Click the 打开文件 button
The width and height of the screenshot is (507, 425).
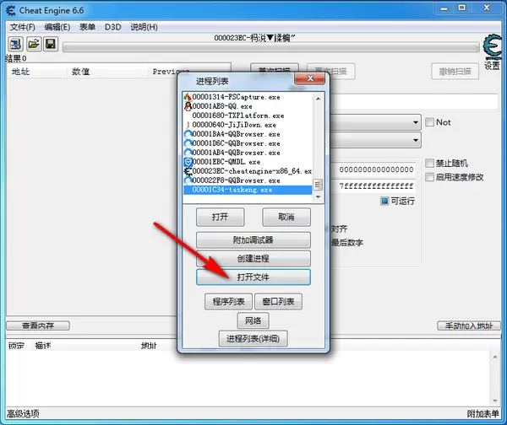click(x=253, y=277)
